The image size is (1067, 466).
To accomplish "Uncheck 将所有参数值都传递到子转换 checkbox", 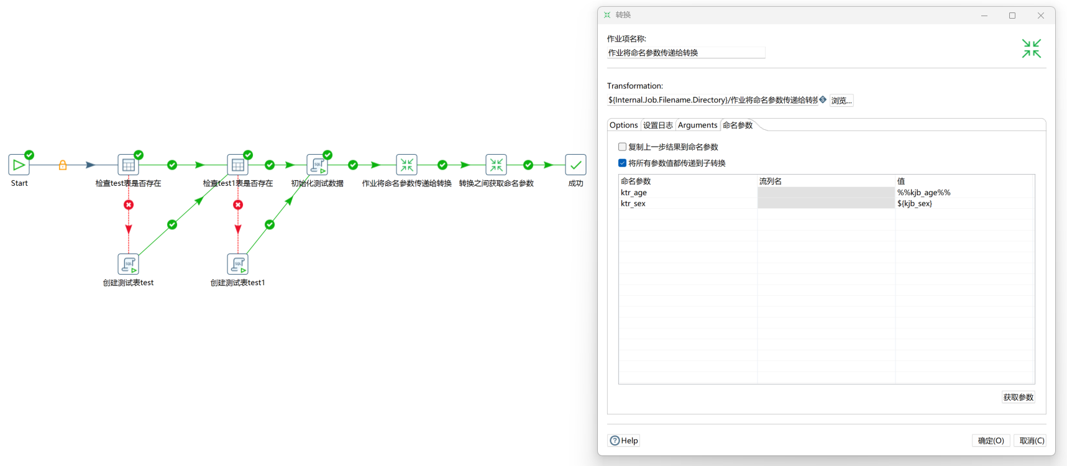I will (x=622, y=163).
